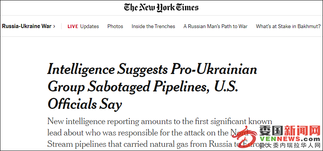Open A Russian Man's Path to War
Screen dimensions: 323x151
tap(215, 26)
